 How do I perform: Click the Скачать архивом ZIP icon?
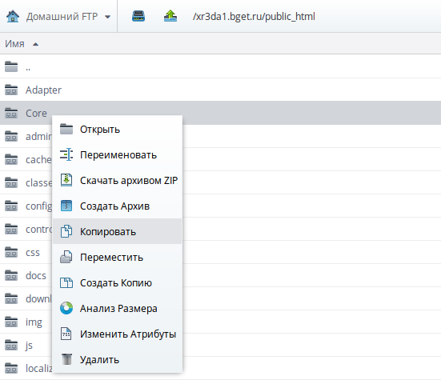click(66, 180)
